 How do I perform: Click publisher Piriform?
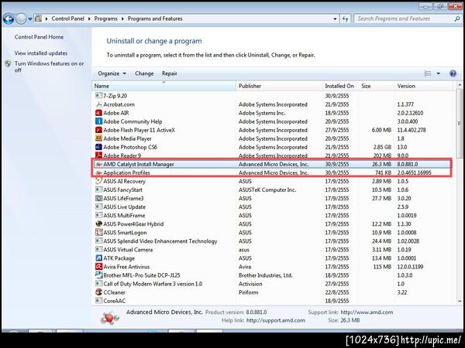click(248, 292)
